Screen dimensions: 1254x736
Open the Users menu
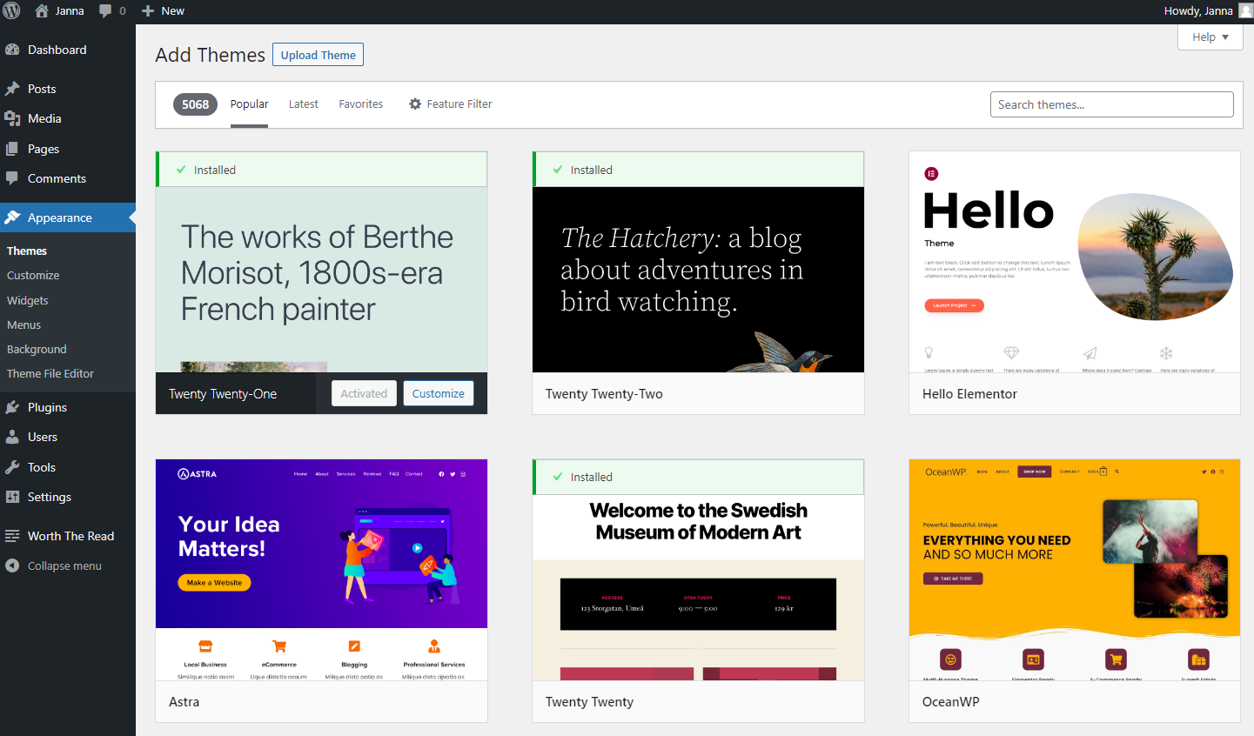[68, 437]
